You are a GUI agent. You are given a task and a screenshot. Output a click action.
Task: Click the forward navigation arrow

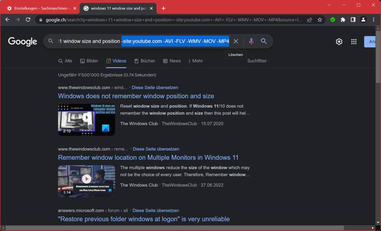[x=18, y=20]
